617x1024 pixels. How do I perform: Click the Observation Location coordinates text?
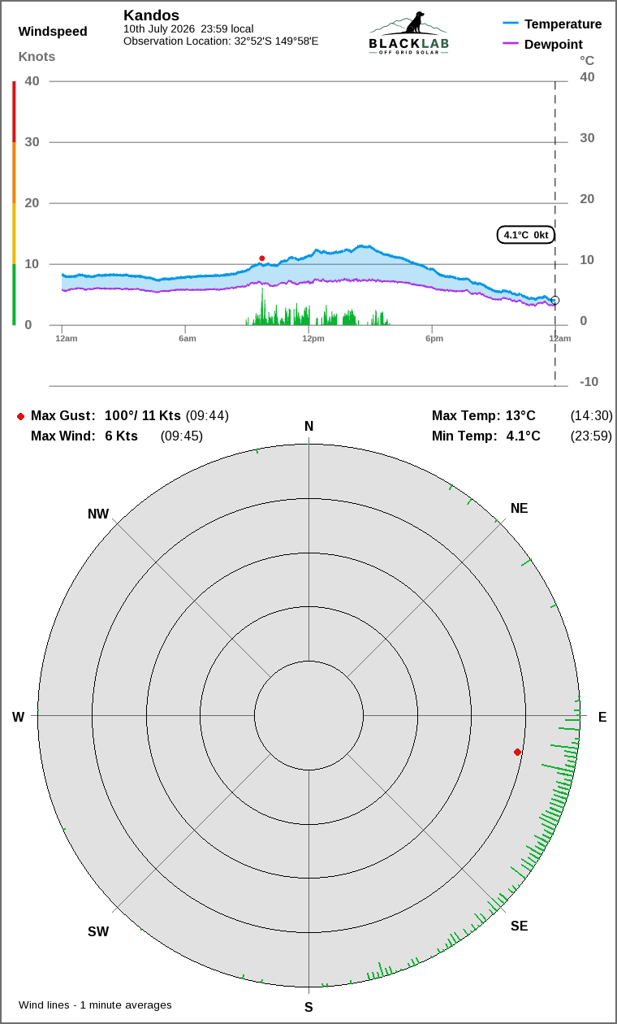point(221,41)
